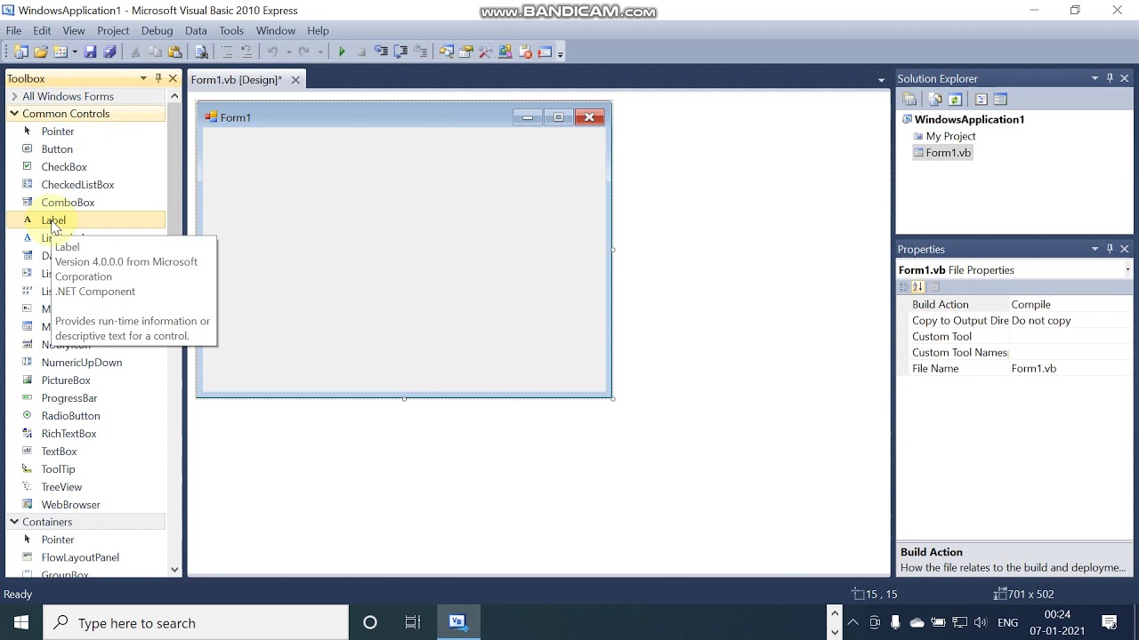The image size is (1139, 640).
Task: Click the Step Into debug icon
Action: [381, 52]
